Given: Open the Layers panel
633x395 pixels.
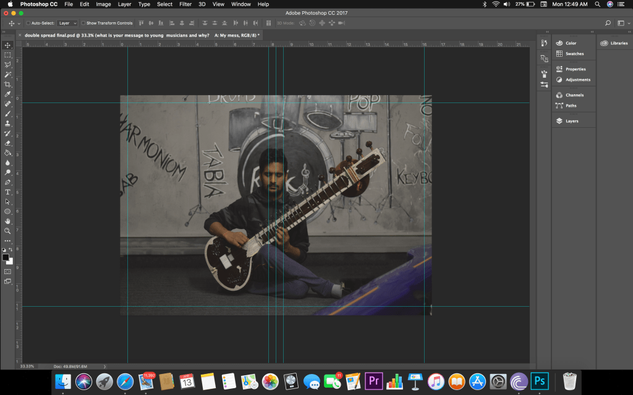Looking at the screenshot, I should click(571, 121).
